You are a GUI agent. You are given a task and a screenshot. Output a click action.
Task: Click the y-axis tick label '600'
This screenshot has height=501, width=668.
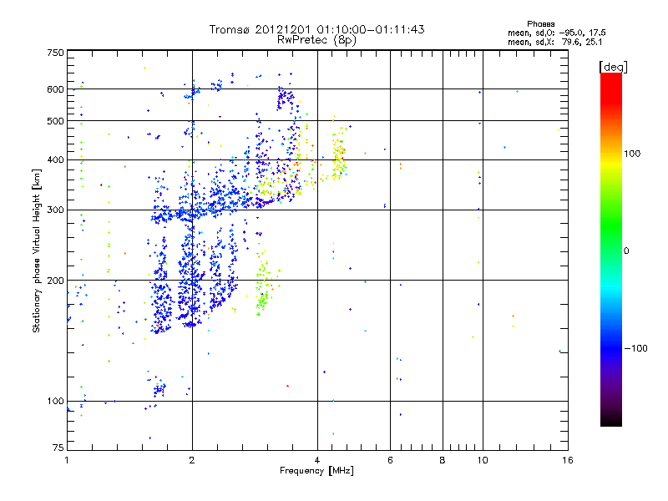coord(55,89)
